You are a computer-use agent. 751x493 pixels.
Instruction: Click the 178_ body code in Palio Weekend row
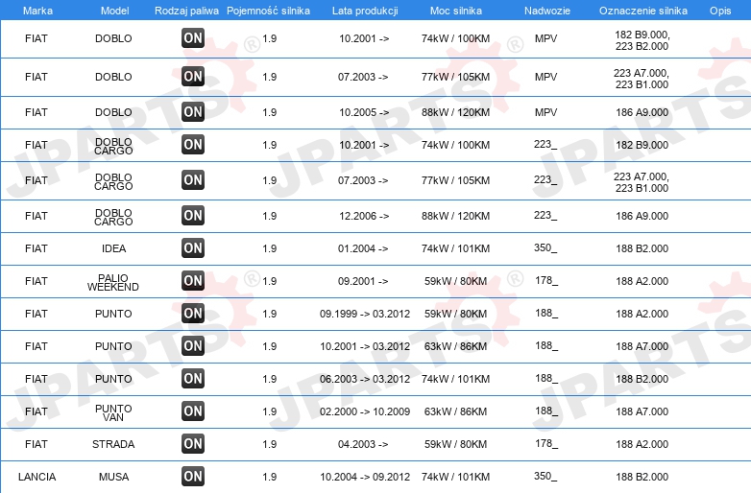point(546,281)
